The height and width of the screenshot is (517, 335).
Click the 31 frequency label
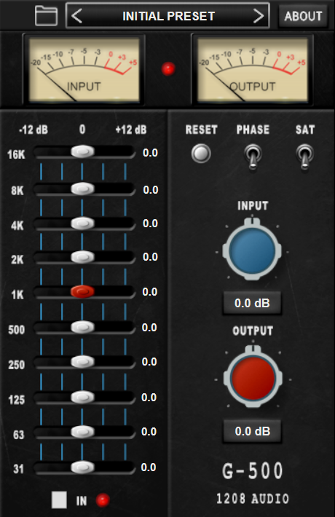point(18,468)
